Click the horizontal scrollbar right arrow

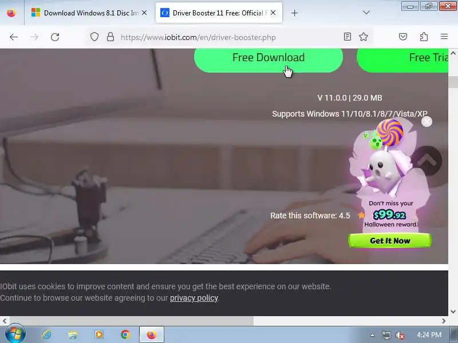point(444,321)
